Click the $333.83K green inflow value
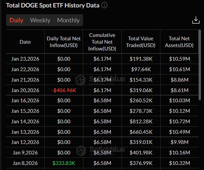The width and height of the screenshot is (204, 170). pyautogui.click(x=64, y=164)
